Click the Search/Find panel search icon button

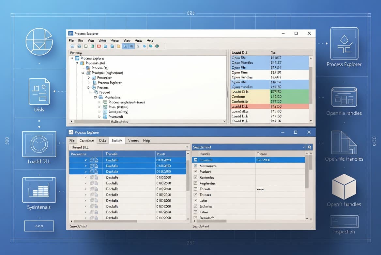(310, 147)
